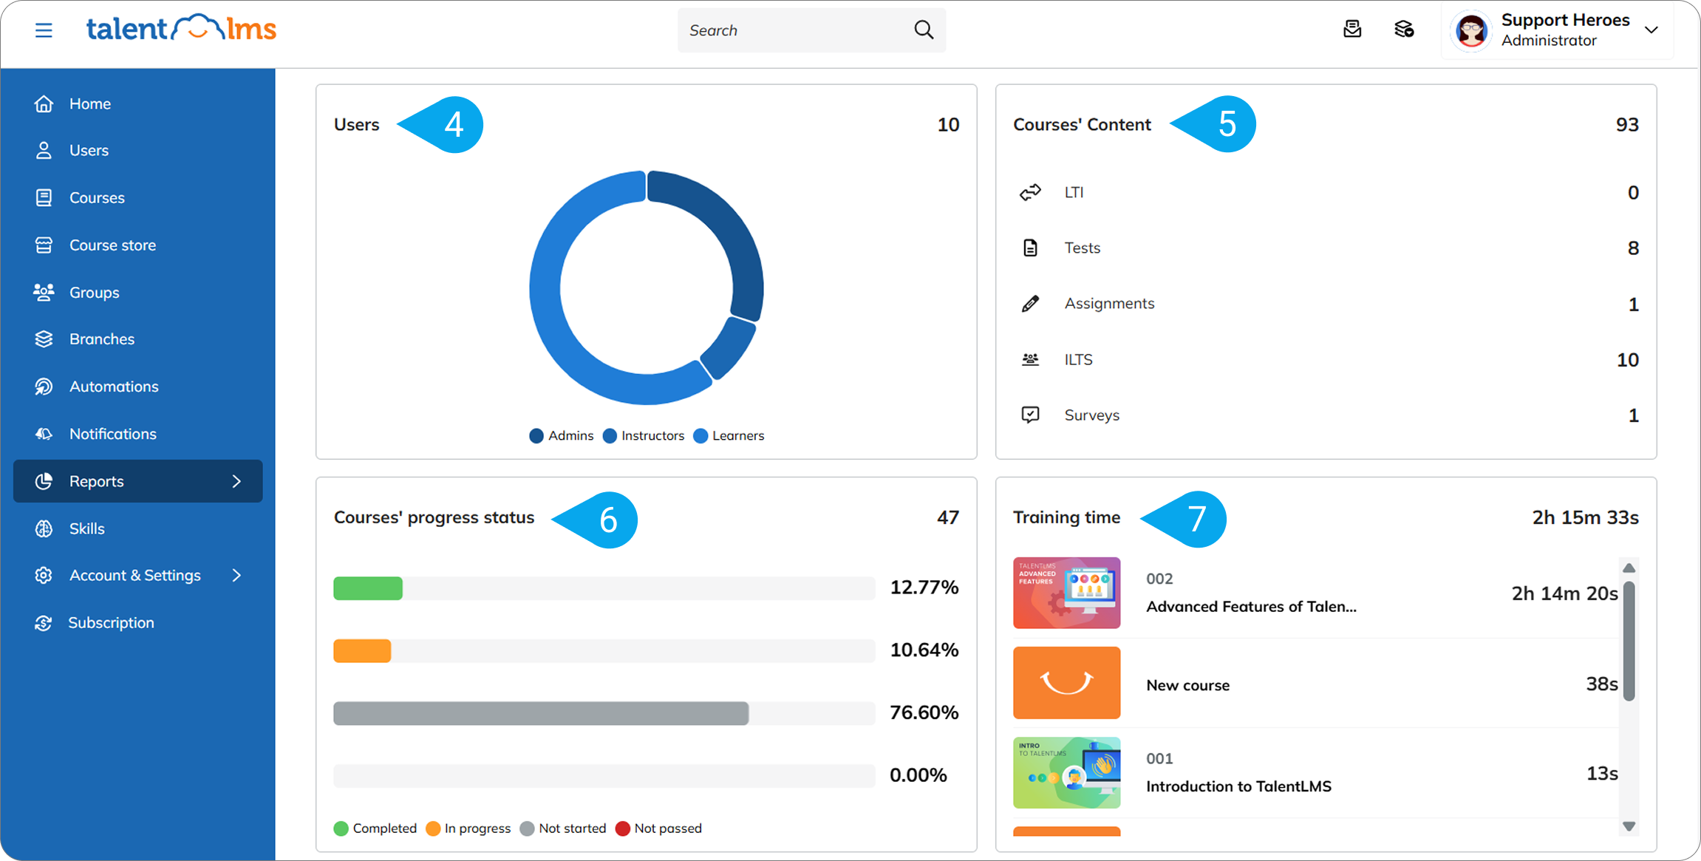
Task: Click the total training time '2h 15m 33s'
Action: coord(1585,517)
